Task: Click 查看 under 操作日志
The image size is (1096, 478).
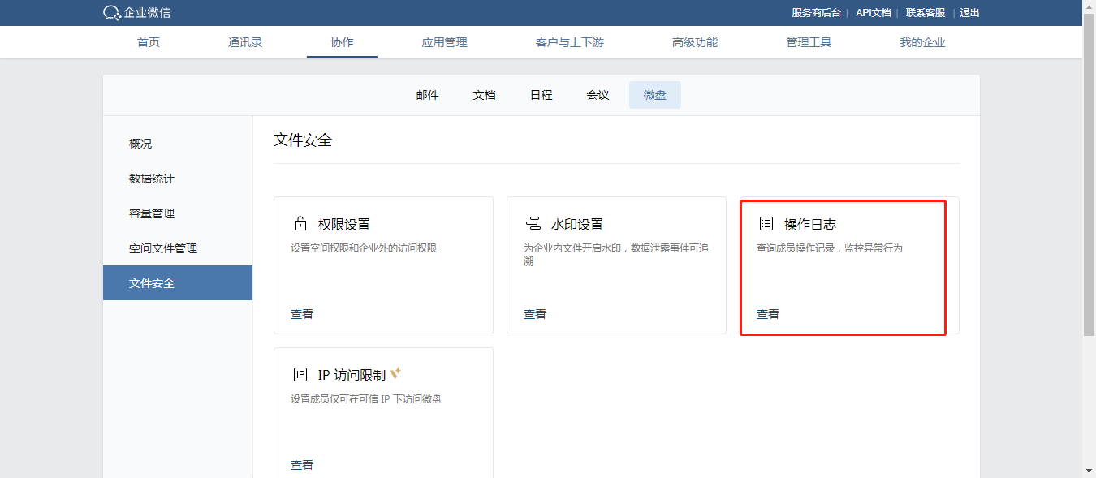Action: point(768,314)
